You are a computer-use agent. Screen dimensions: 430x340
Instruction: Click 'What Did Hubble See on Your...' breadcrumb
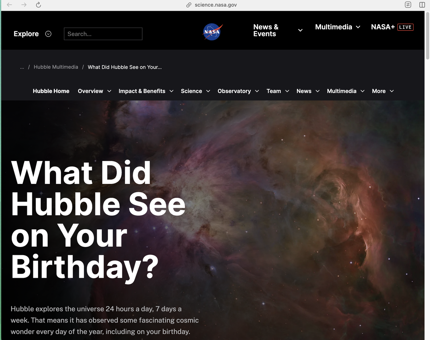pyautogui.click(x=125, y=67)
